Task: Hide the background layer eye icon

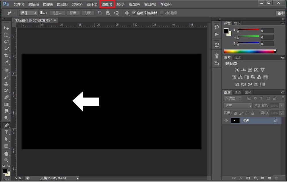Action: click(226, 120)
